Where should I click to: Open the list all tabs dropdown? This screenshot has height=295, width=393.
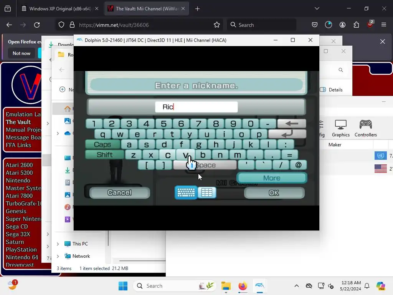(317, 8)
